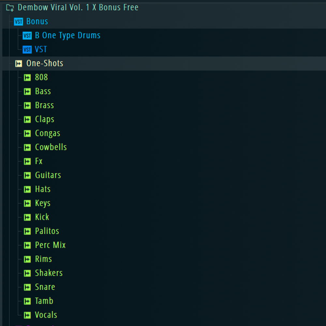Open the Congas folder
The width and height of the screenshot is (326, 326).
coord(48,133)
